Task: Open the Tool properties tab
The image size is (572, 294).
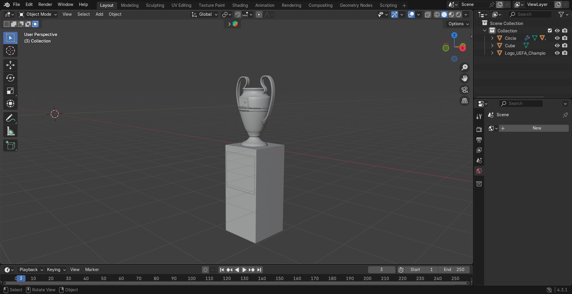Action: point(479,117)
